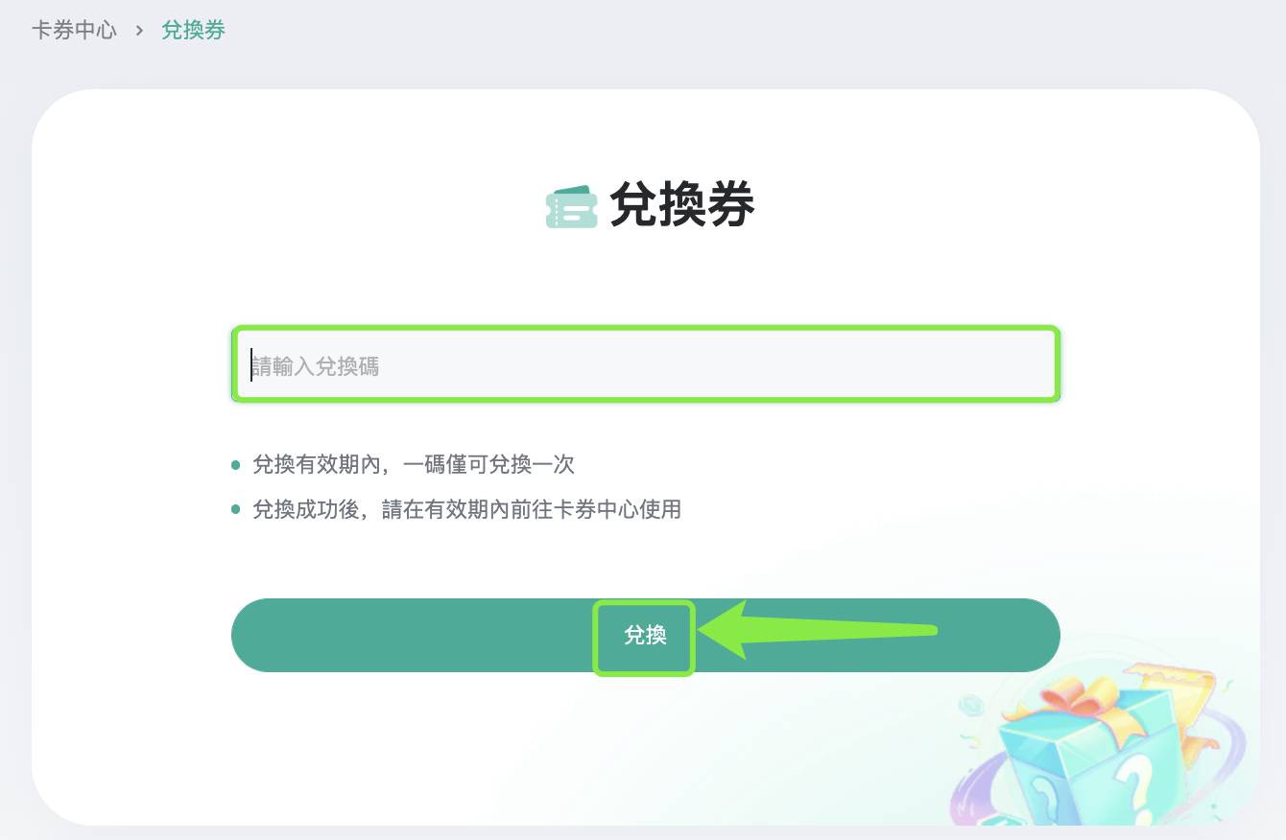The height and width of the screenshot is (840, 1286).
Task: Select the 兌換券 breadcrumb item
Action: 194,31
